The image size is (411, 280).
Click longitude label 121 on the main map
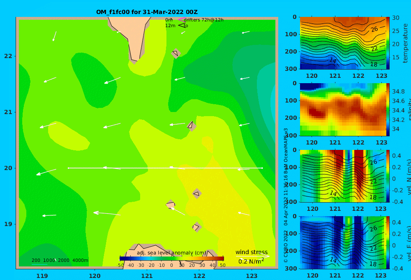click(x=147, y=276)
